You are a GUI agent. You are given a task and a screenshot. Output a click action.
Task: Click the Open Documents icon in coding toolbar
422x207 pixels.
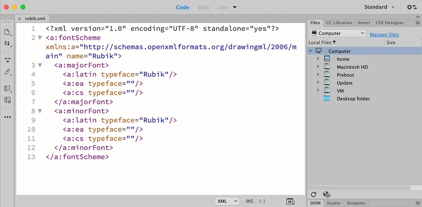[7, 32]
